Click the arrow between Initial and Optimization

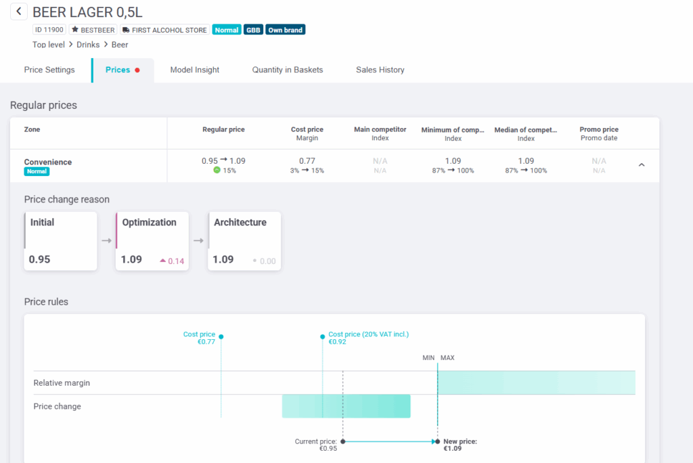click(x=106, y=240)
